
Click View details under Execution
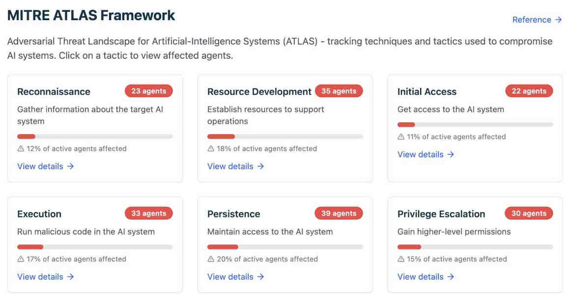(46, 277)
